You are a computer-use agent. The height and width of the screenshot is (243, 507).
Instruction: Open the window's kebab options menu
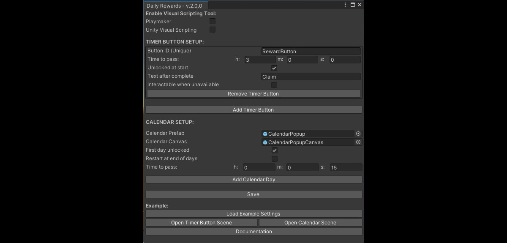pyautogui.click(x=345, y=5)
